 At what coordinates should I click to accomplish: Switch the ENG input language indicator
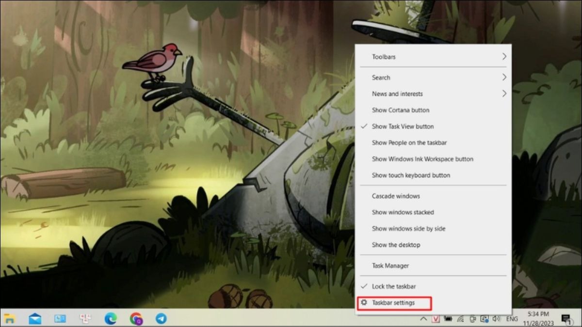512,319
